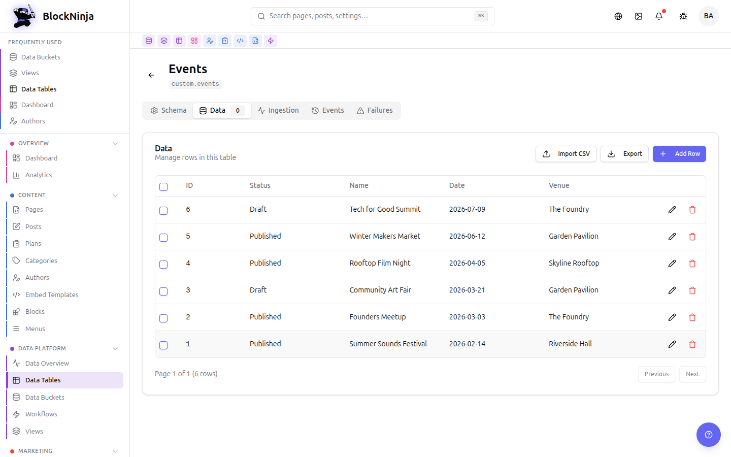The width and height of the screenshot is (731, 457).
Task: Collapse the Data Platform sidebar section
Action: point(115,349)
